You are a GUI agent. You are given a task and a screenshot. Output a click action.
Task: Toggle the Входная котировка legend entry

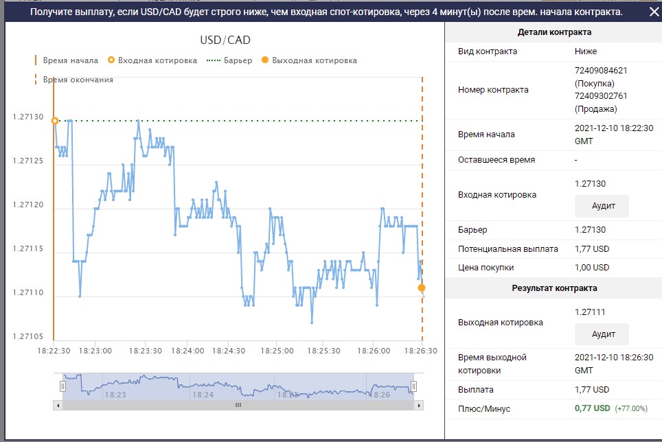tap(152, 60)
